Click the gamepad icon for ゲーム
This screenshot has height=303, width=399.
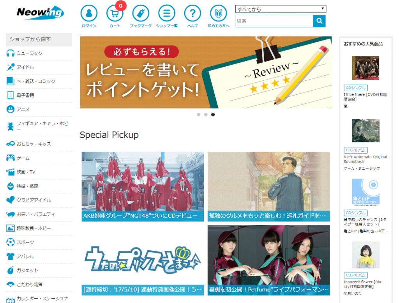[x=11, y=158]
